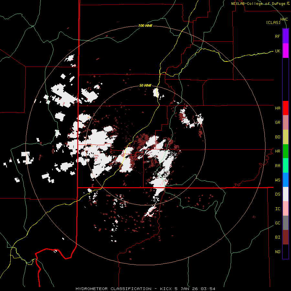This screenshot has height=291, width=291.
Task: Click the red HA legend color swatch
Action: pos(286,108)
